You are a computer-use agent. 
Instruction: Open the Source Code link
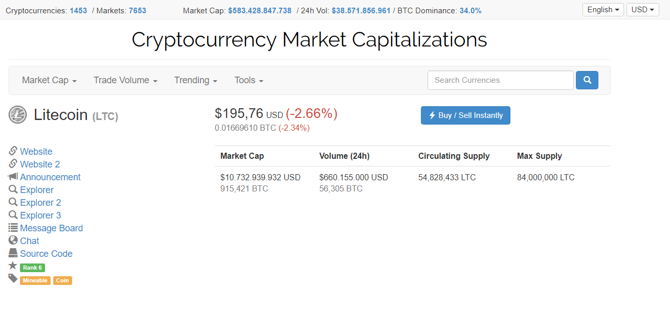(x=46, y=253)
